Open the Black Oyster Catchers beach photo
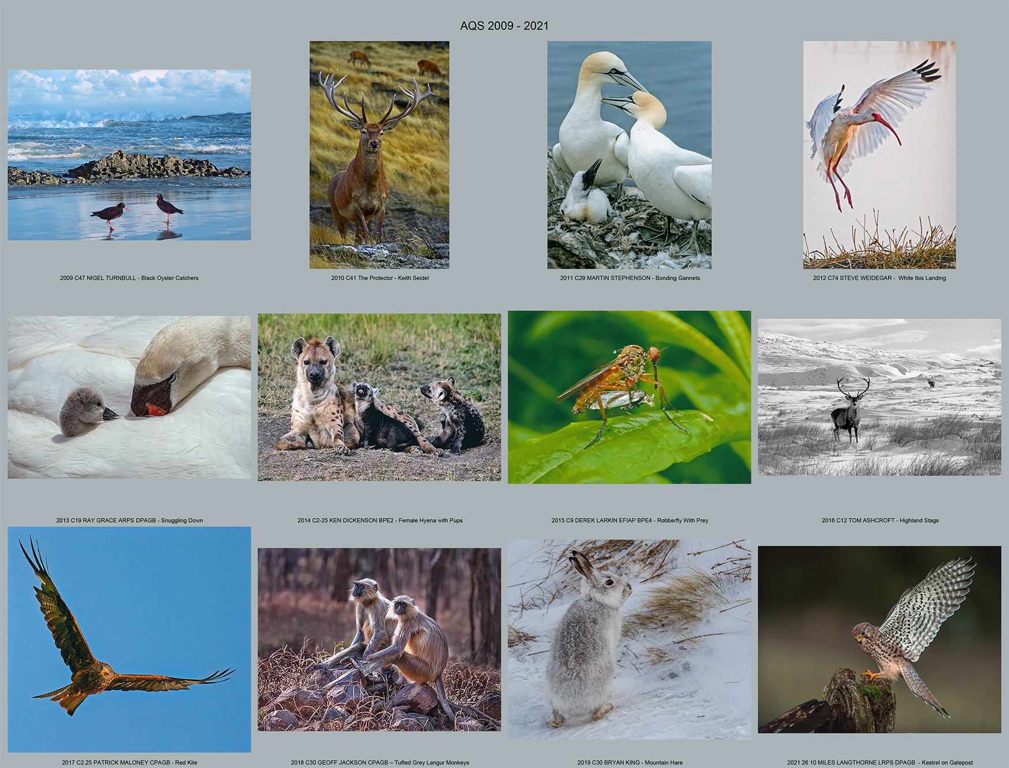 (129, 155)
